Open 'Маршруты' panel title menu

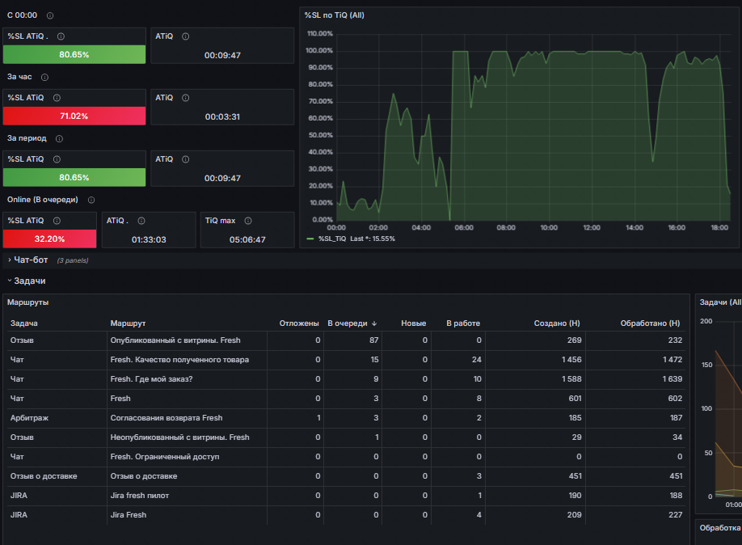point(28,302)
